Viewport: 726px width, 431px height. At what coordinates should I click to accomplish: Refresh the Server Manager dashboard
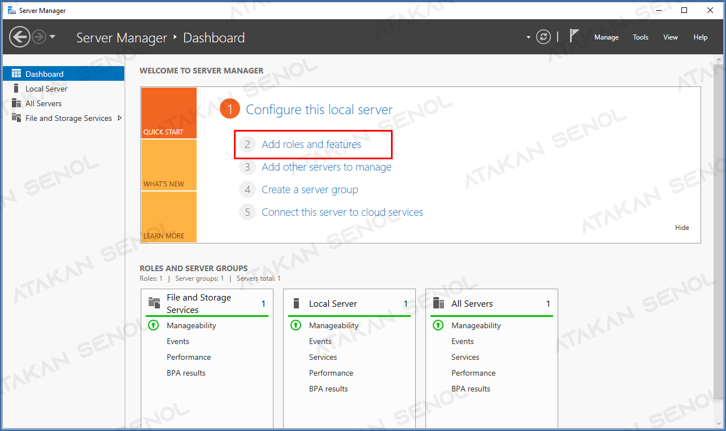tap(544, 37)
